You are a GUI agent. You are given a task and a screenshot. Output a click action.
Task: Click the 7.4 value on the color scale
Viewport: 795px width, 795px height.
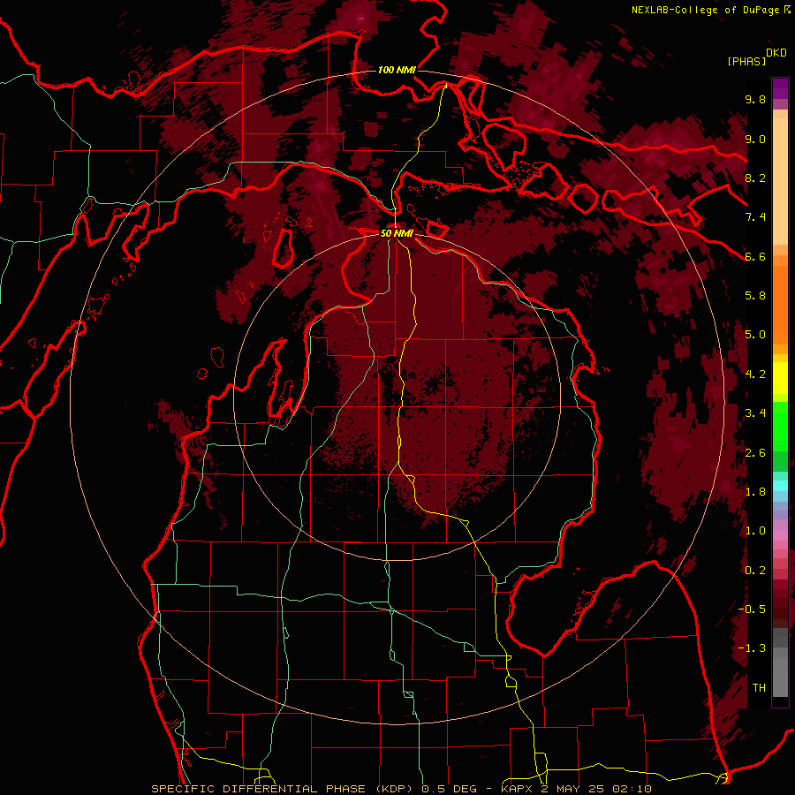755,217
